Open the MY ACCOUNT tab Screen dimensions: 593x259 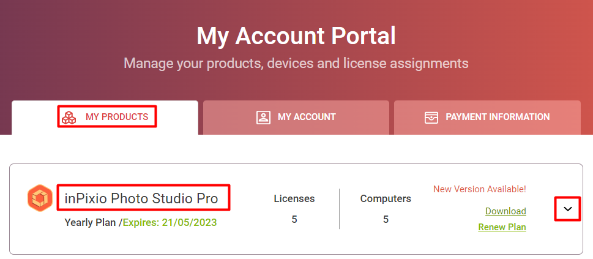tap(296, 118)
